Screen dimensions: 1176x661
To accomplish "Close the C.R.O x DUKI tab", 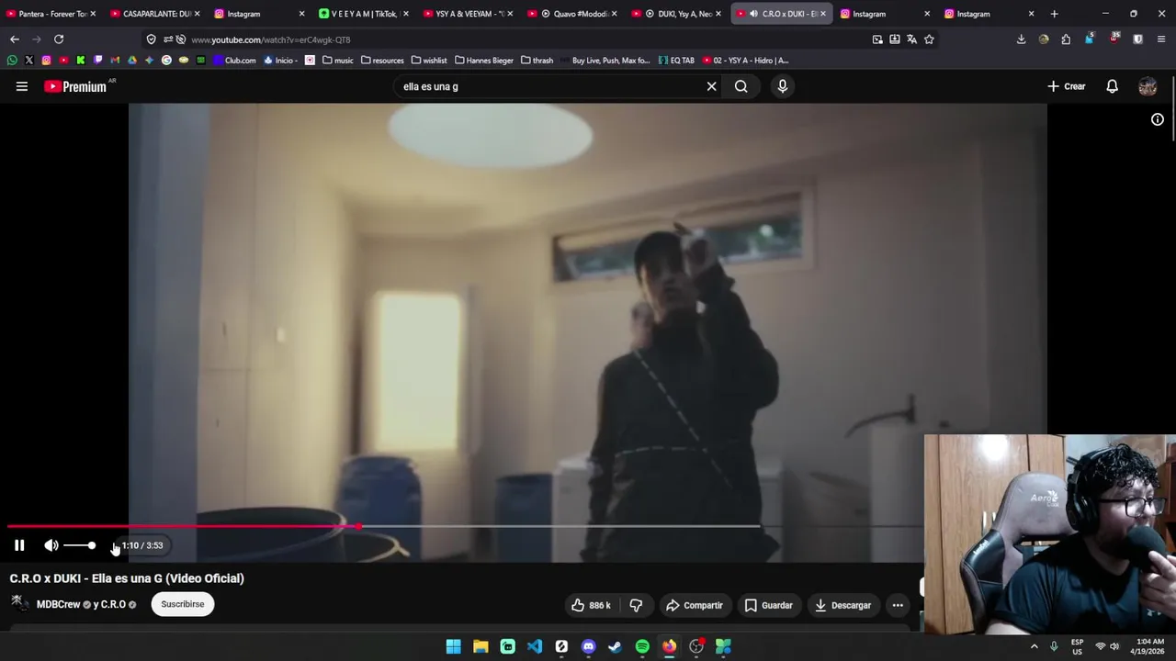I will [822, 14].
